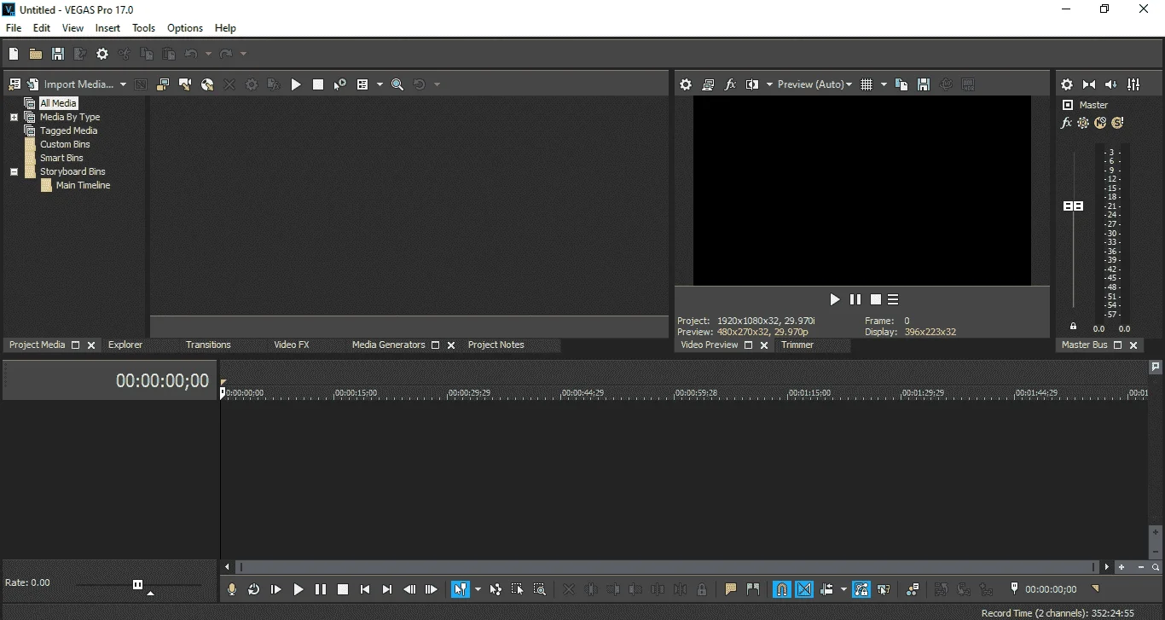
Task: Switch to the Transitions tab
Action: coord(208,345)
